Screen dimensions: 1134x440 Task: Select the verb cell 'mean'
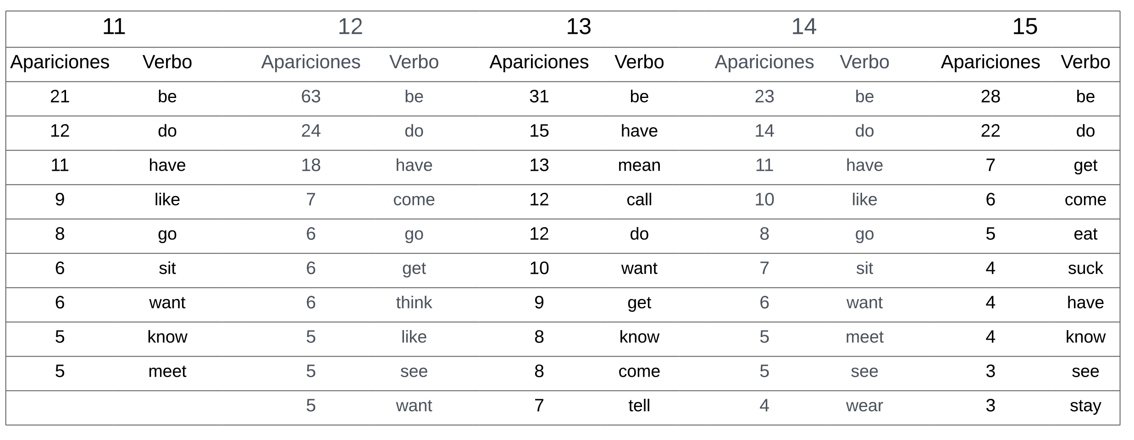pyautogui.click(x=639, y=165)
